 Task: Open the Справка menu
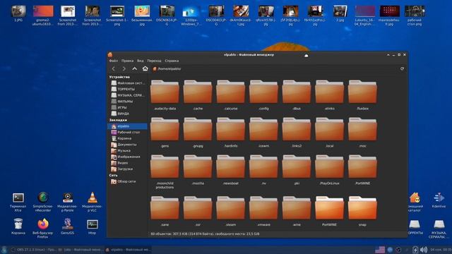point(172,61)
